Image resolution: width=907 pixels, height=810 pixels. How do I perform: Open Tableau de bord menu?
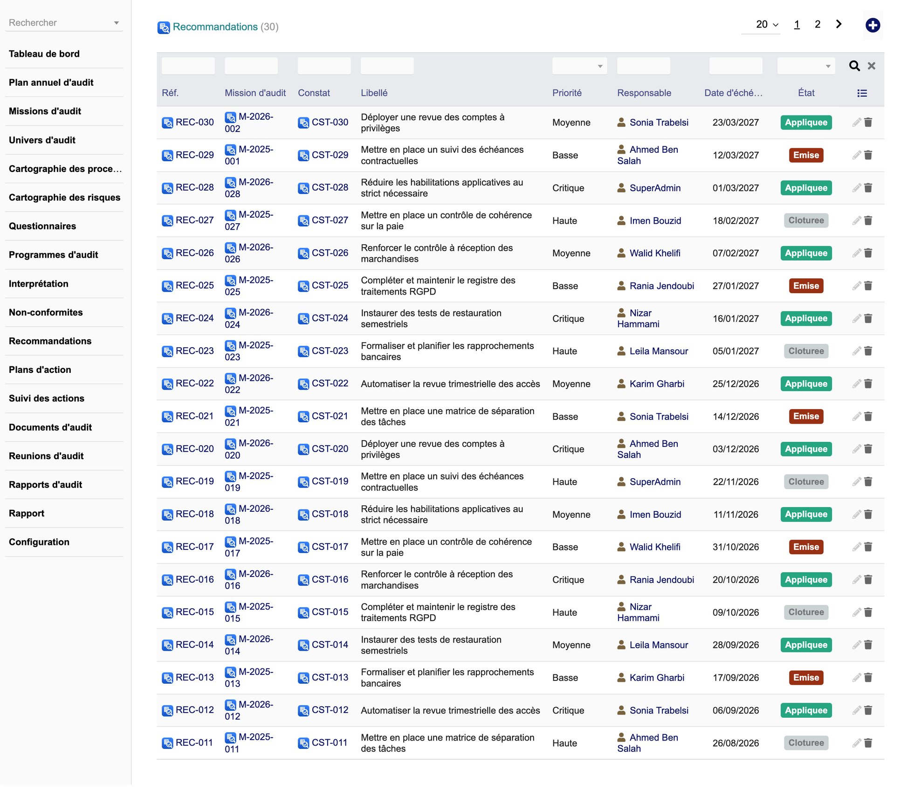[x=44, y=54]
